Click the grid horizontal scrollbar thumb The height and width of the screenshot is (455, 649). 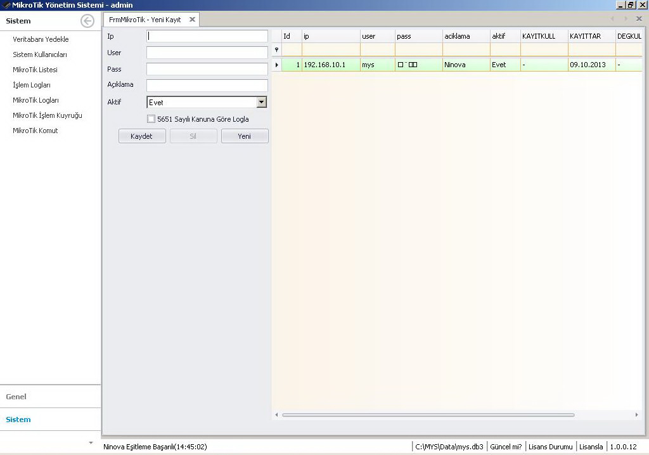428,415
